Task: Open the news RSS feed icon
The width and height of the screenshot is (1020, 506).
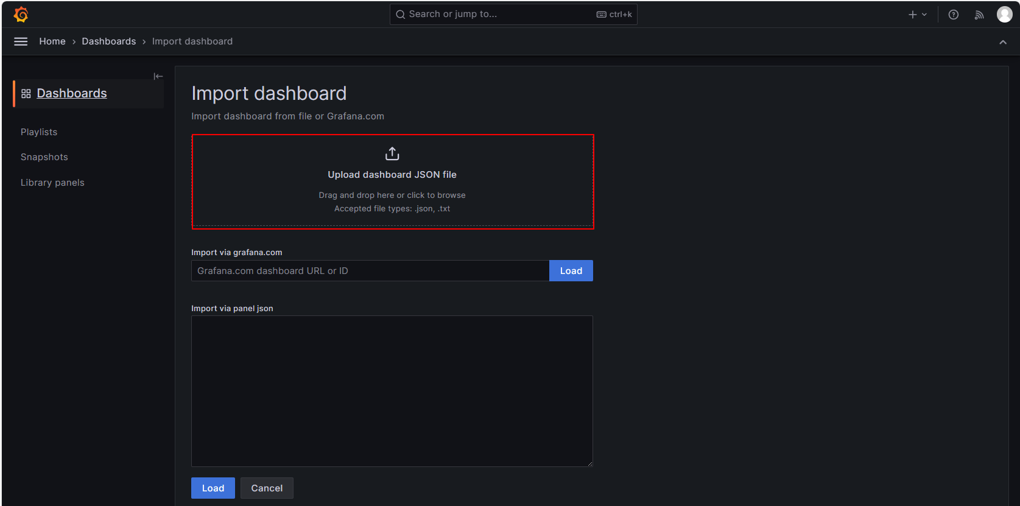Action: point(979,15)
